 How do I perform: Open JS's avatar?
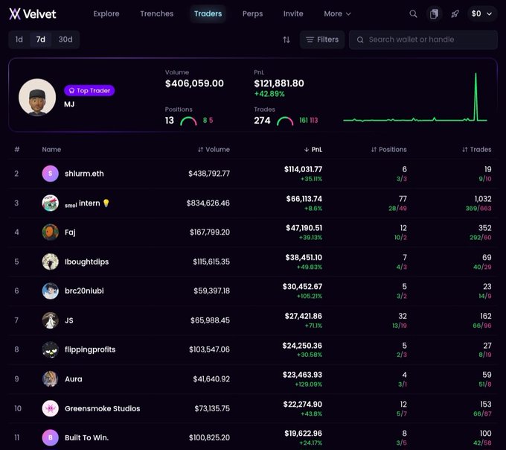pyautogui.click(x=51, y=320)
